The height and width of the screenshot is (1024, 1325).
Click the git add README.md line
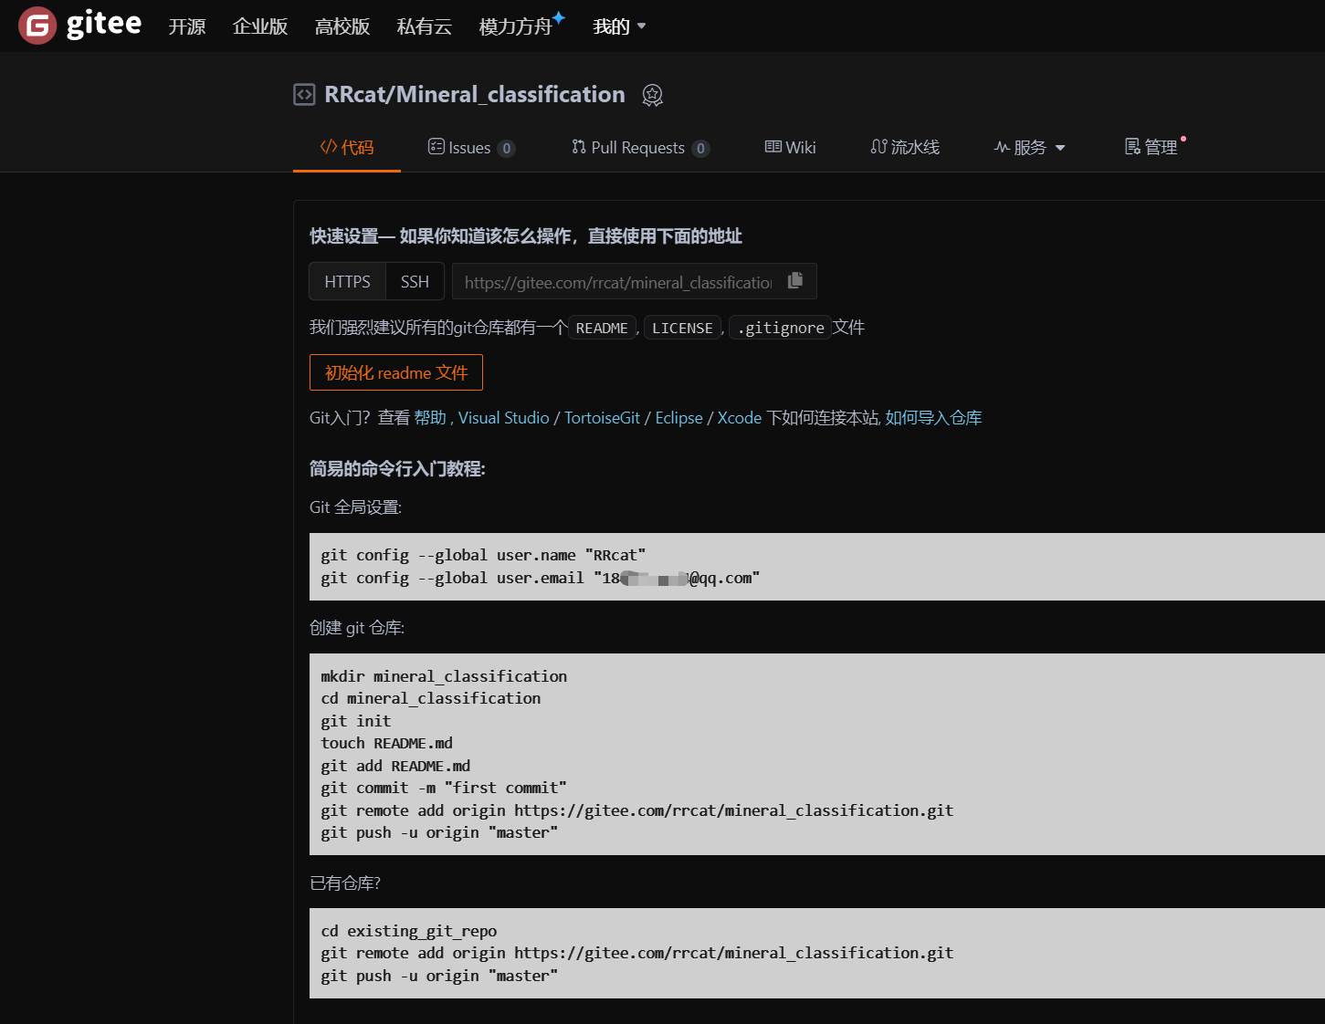(x=395, y=766)
